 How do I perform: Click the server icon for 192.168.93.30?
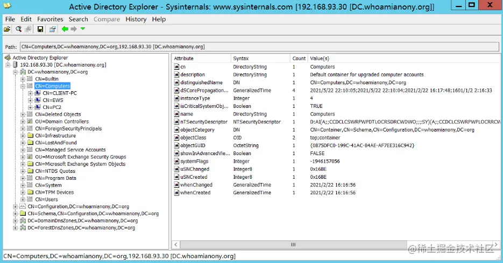(x=16, y=65)
